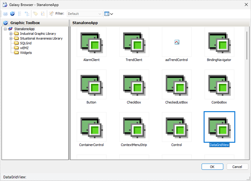Click the tag label toolbar icon
This screenshot has width=251, height=181.
pyautogui.click(x=35, y=14)
